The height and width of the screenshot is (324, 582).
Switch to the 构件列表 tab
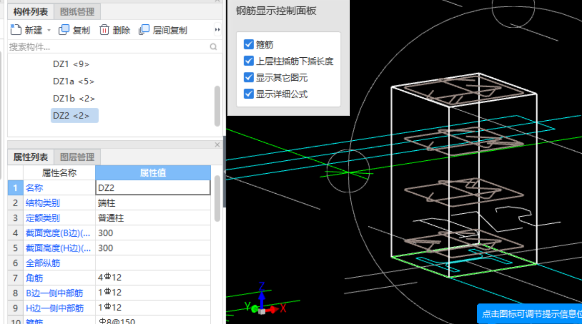point(31,11)
